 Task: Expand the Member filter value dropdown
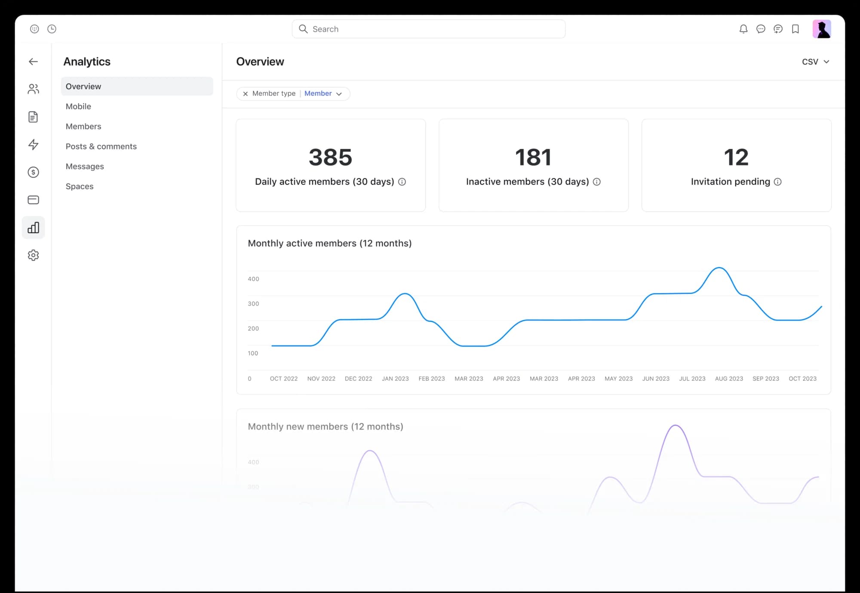click(323, 94)
